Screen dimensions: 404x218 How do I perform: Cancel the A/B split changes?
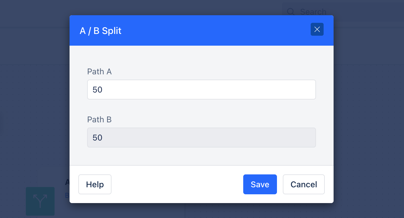pos(304,184)
